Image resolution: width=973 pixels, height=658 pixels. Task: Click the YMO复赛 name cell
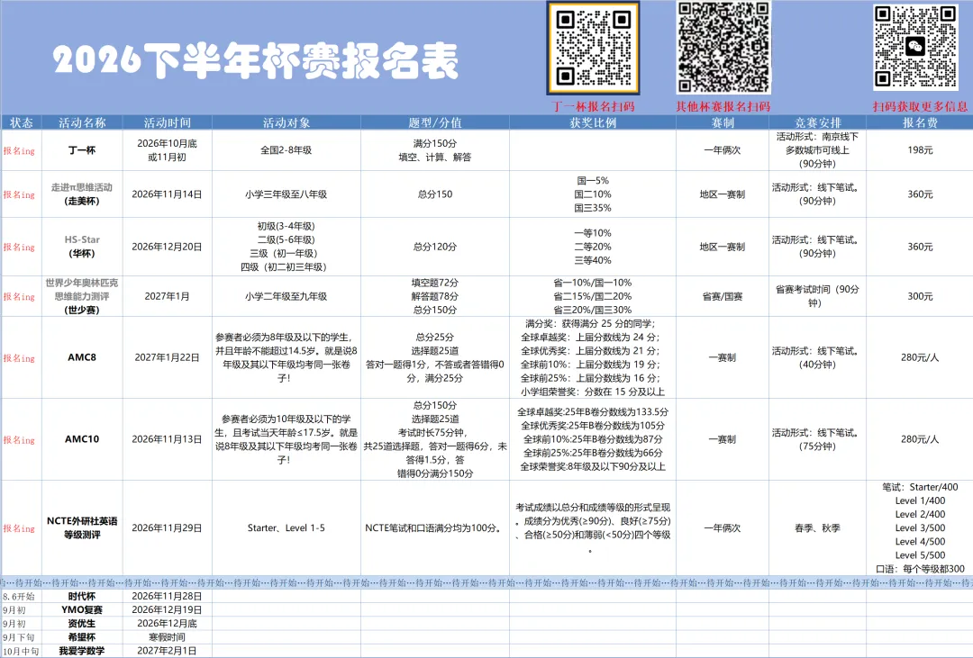(x=82, y=609)
